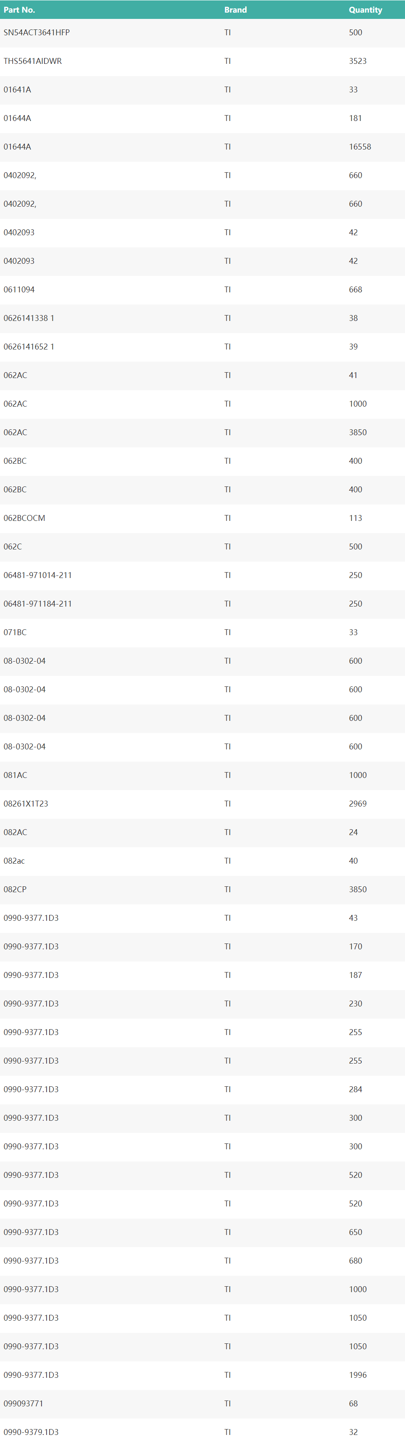Select the 071BC part number
Image resolution: width=405 pixels, height=1453 pixels.
pos(15,632)
